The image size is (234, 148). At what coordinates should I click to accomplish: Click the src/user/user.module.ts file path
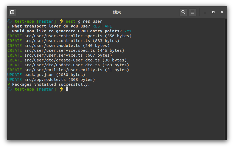pyautogui.click(x=52, y=46)
